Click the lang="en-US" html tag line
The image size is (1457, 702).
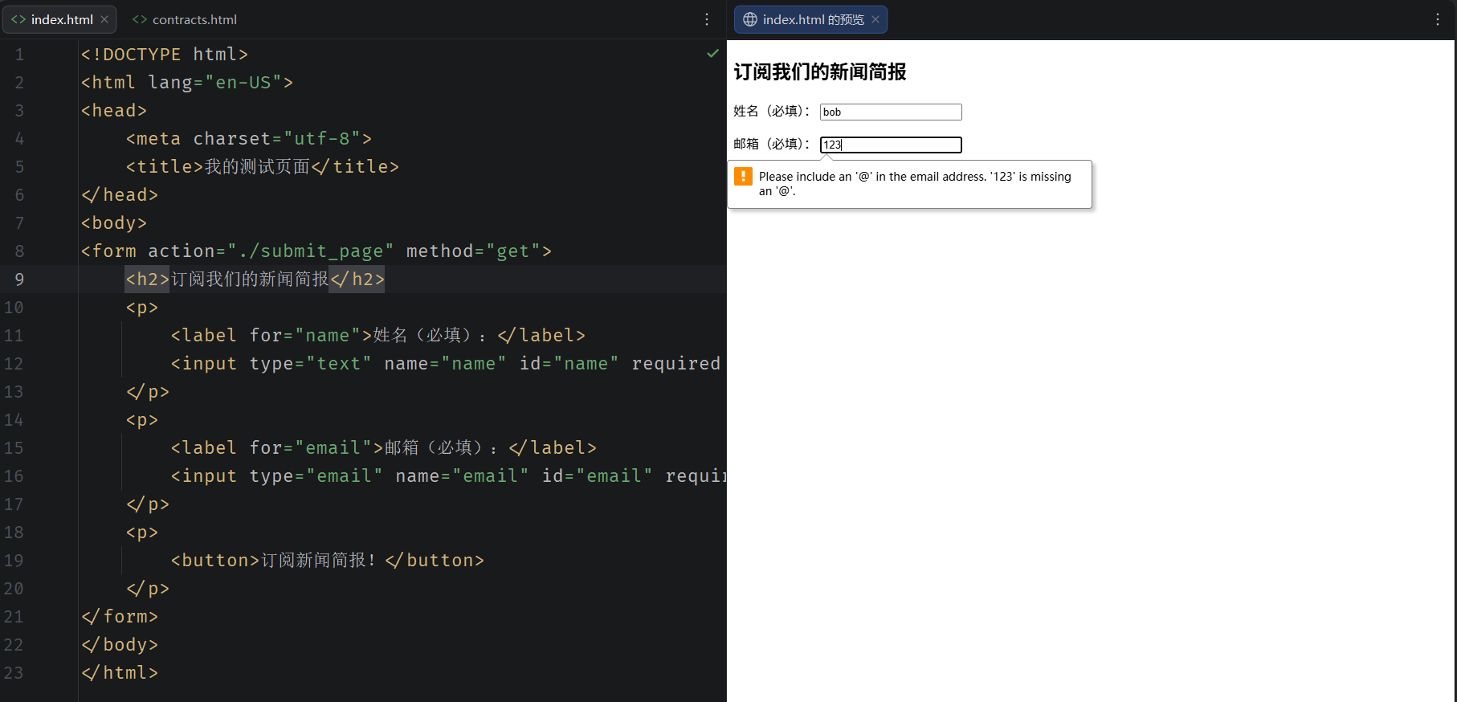click(186, 83)
